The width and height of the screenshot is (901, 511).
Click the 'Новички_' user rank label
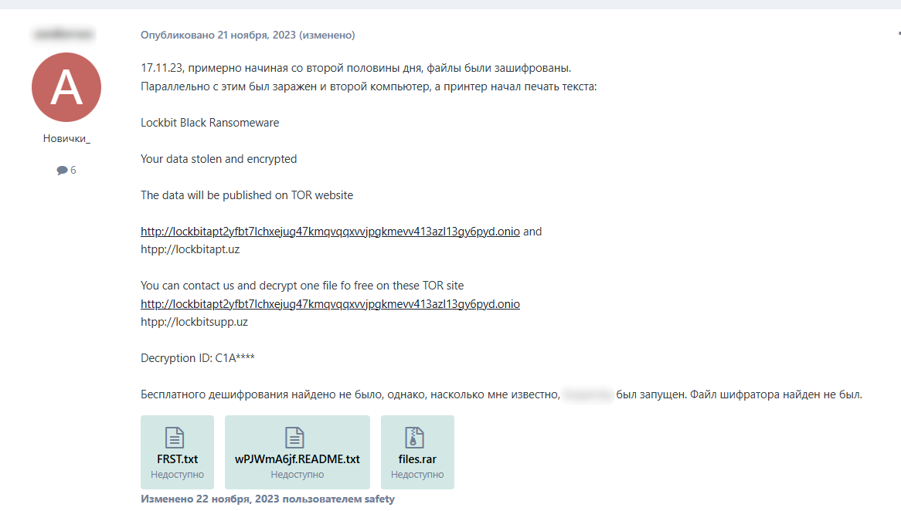pyautogui.click(x=66, y=139)
